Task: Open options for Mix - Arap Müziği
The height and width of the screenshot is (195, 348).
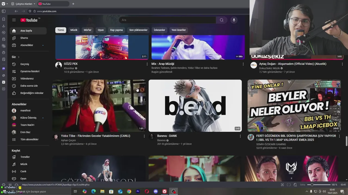Action: (x=243, y=64)
